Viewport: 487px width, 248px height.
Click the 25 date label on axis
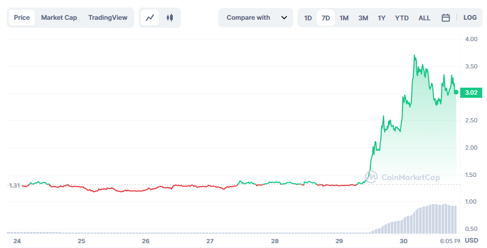[81, 241]
